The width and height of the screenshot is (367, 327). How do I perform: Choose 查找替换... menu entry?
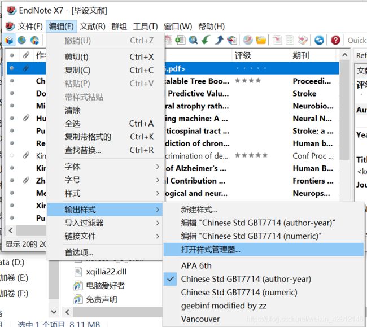click(x=105, y=150)
